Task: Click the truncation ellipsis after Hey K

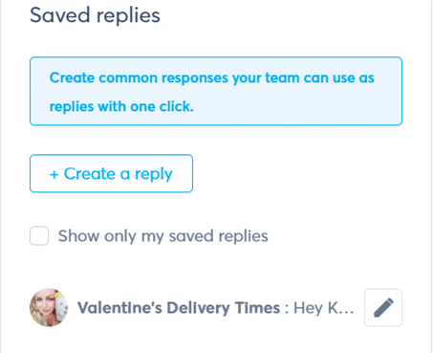Action: [347, 312]
